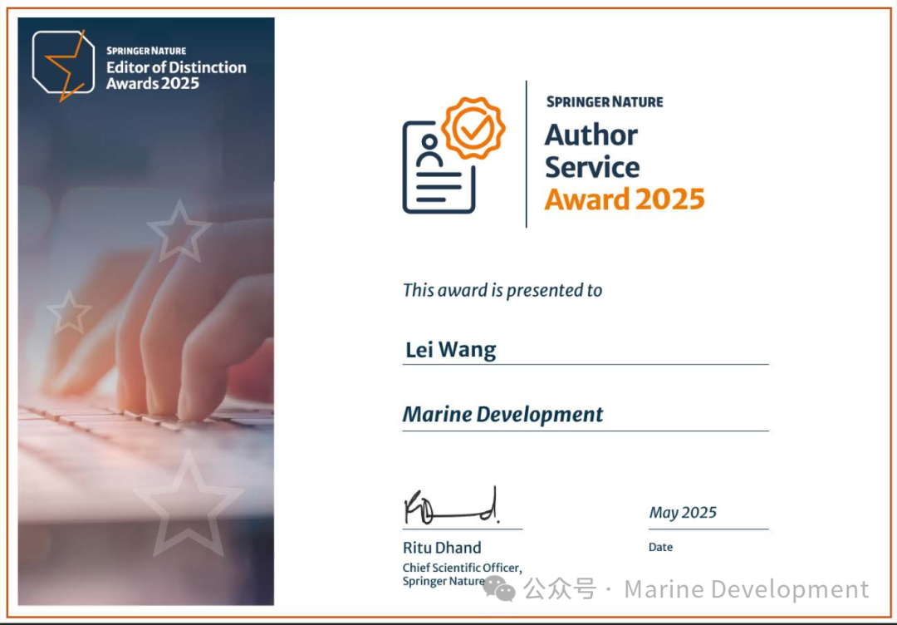Click the outlined star above the fingers

179,231
